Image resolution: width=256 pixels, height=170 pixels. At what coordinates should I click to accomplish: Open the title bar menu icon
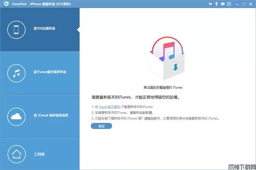pos(229,4)
